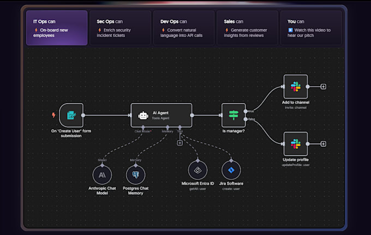Viewport: 371px width, 235px height.
Task: Click the lightning icon in Sec Ops tab
Action: 100,30
